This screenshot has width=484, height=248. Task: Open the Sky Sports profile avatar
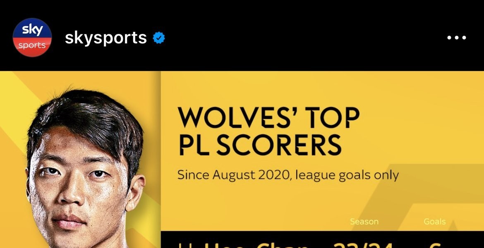tap(32, 37)
